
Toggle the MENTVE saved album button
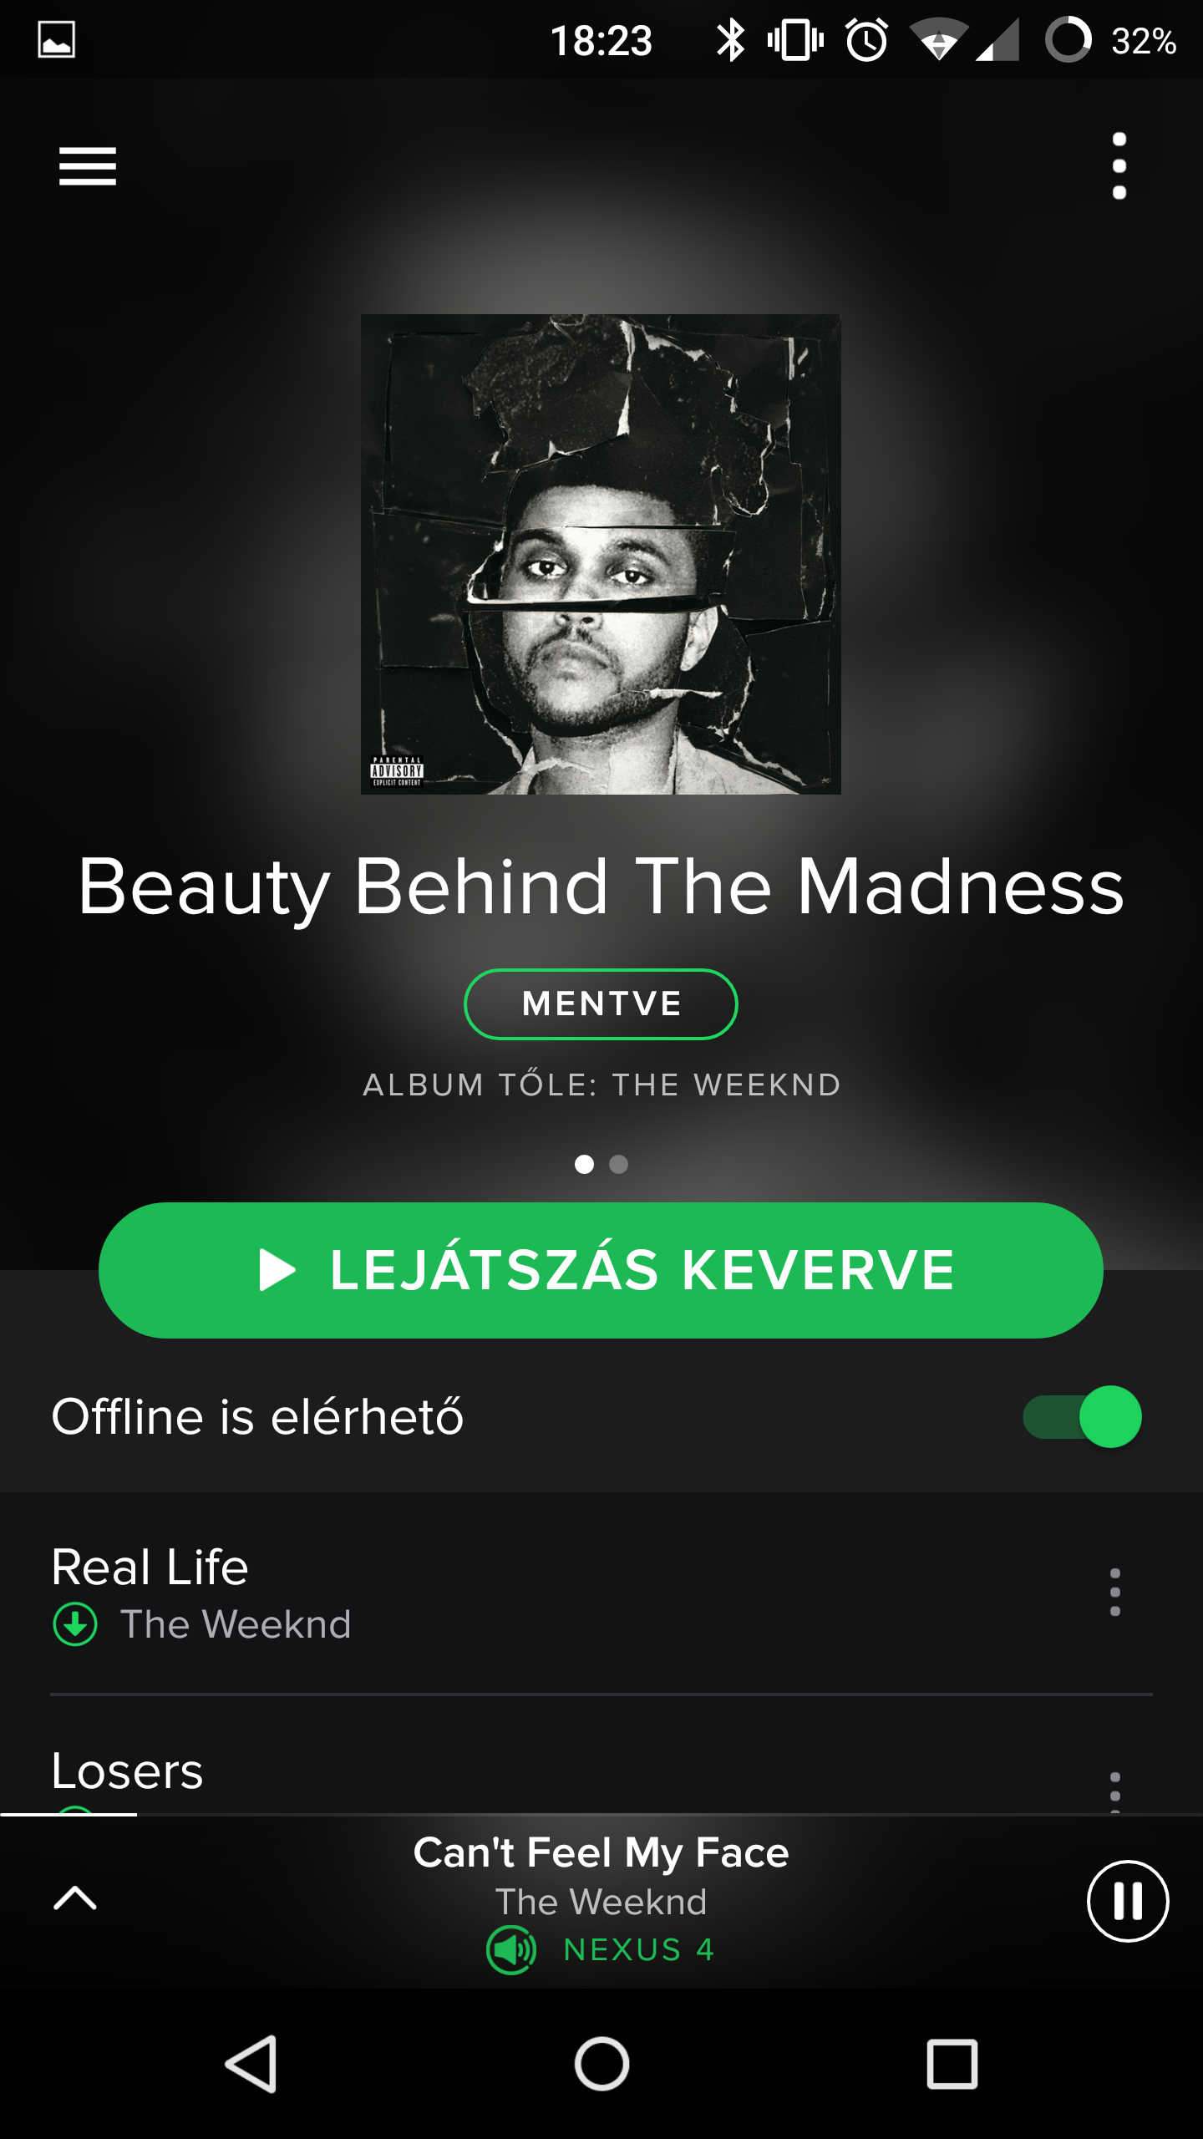[601, 1003]
